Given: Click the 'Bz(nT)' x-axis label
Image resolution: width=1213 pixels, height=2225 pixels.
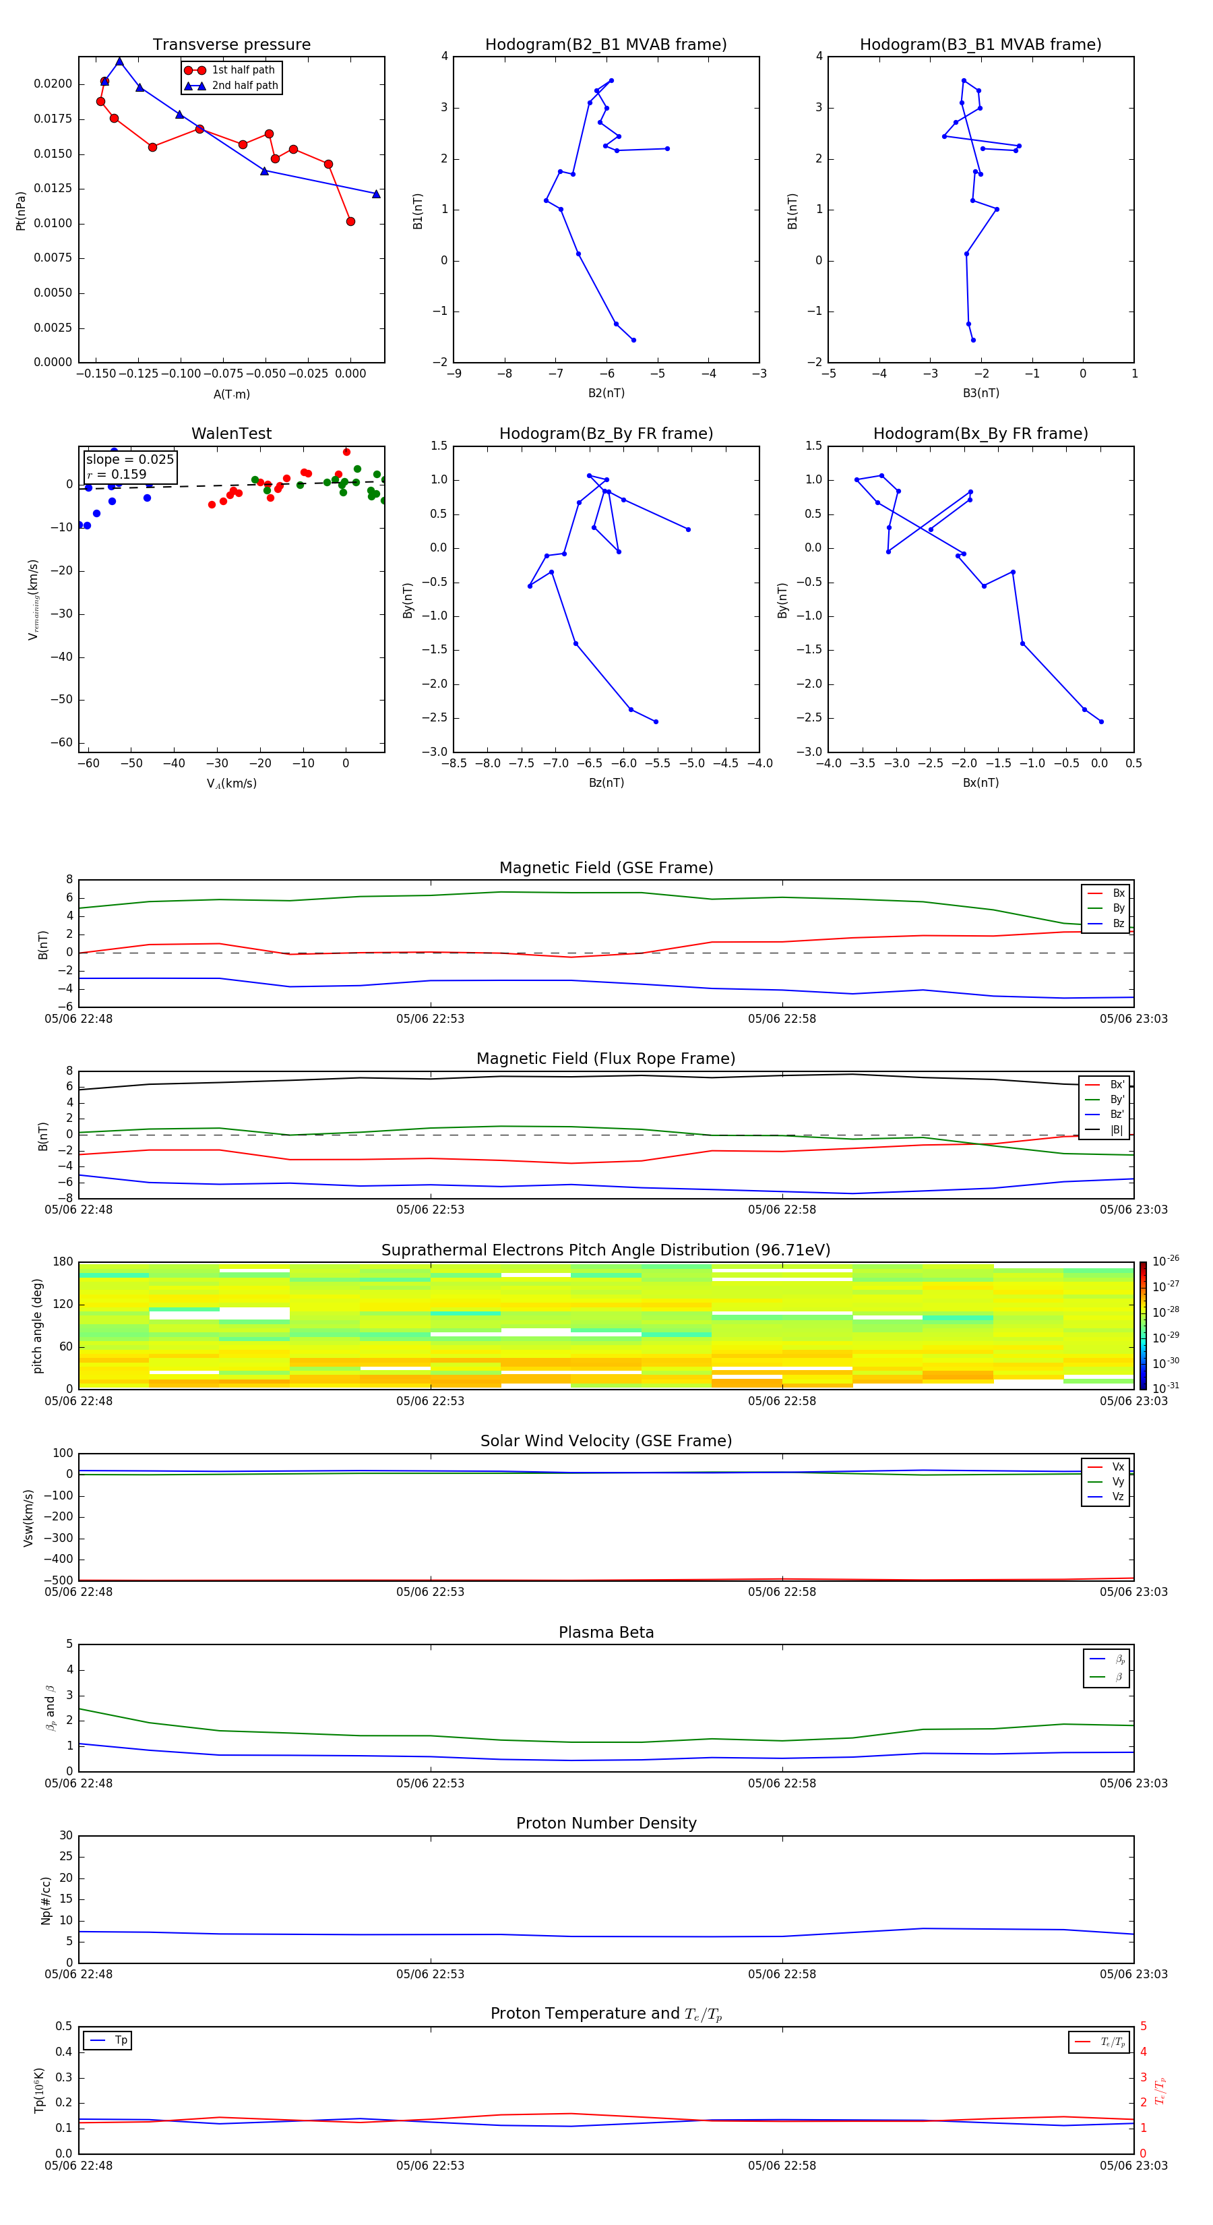Looking at the screenshot, I should pyautogui.click(x=606, y=783).
